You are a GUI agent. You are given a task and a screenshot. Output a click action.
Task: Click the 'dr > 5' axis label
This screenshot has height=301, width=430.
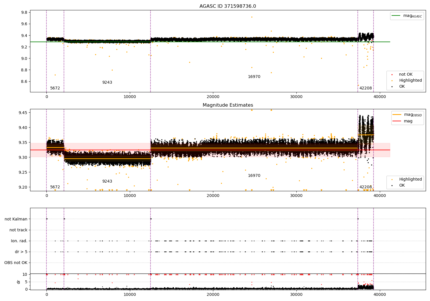click(x=21, y=252)
